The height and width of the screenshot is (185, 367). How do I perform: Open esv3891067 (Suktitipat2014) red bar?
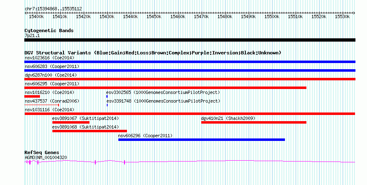[71, 122]
